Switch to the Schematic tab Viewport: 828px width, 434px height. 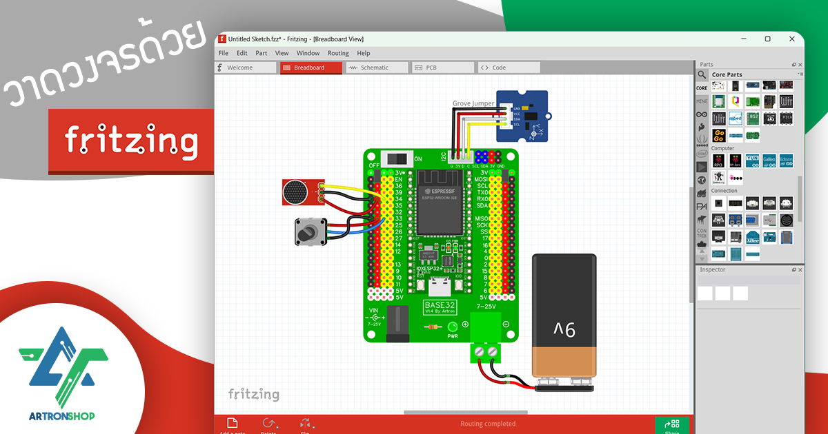coord(377,68)
